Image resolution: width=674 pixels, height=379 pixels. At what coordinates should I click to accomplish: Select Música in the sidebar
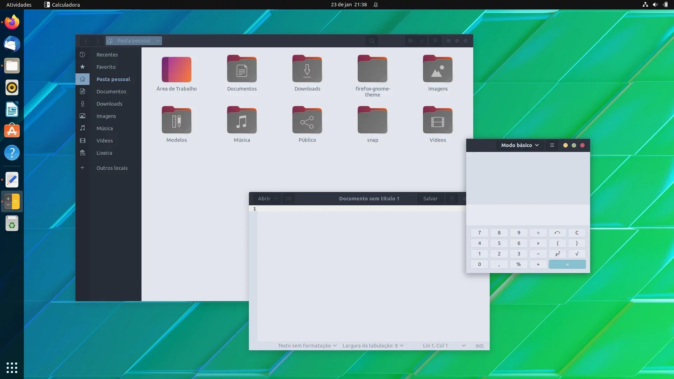pyautogui.click(x=108, y=128)
